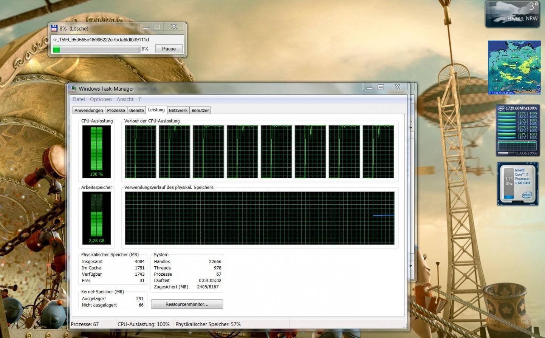Switch to the Benutzer tab
The height and width of the screenshot is (338, 545).
pyautogui.click(x=200, y=110)
